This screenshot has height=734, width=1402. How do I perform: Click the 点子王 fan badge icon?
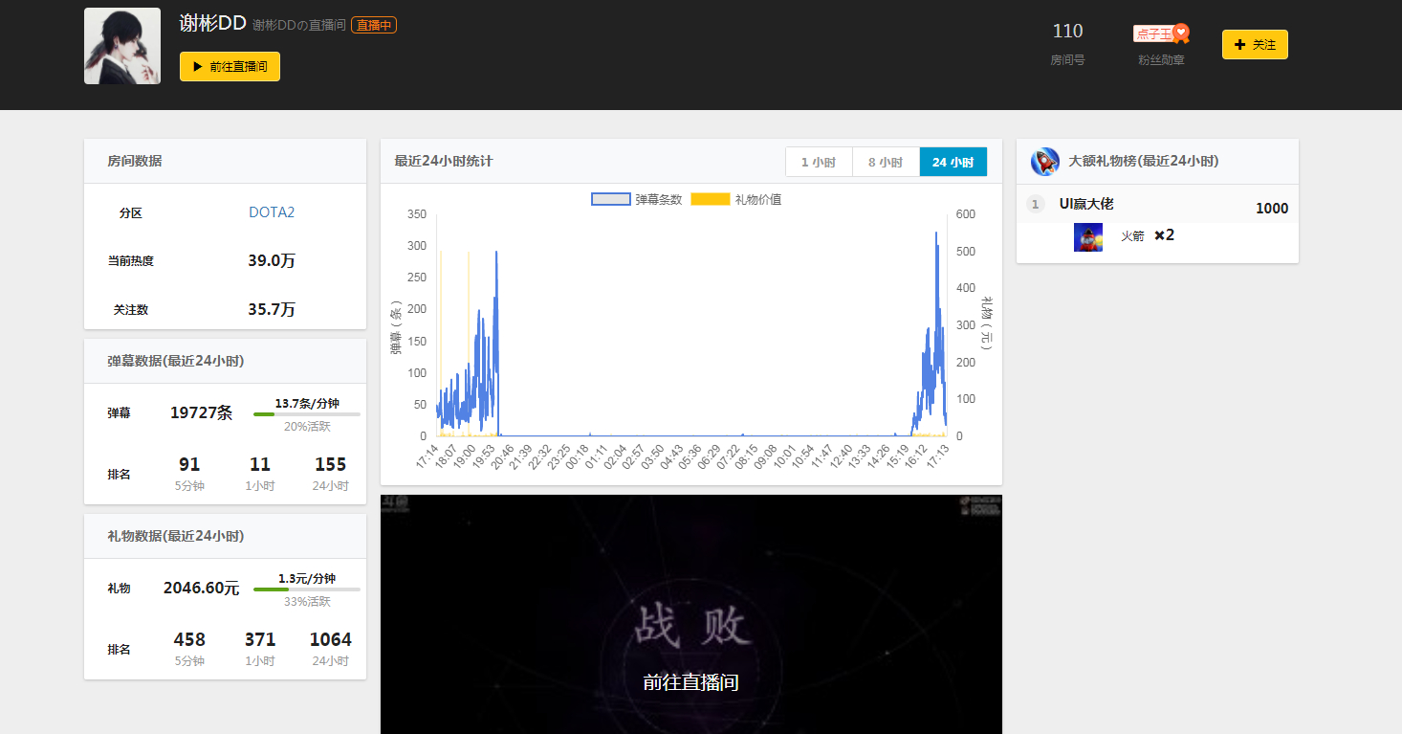click(1161, 33)
